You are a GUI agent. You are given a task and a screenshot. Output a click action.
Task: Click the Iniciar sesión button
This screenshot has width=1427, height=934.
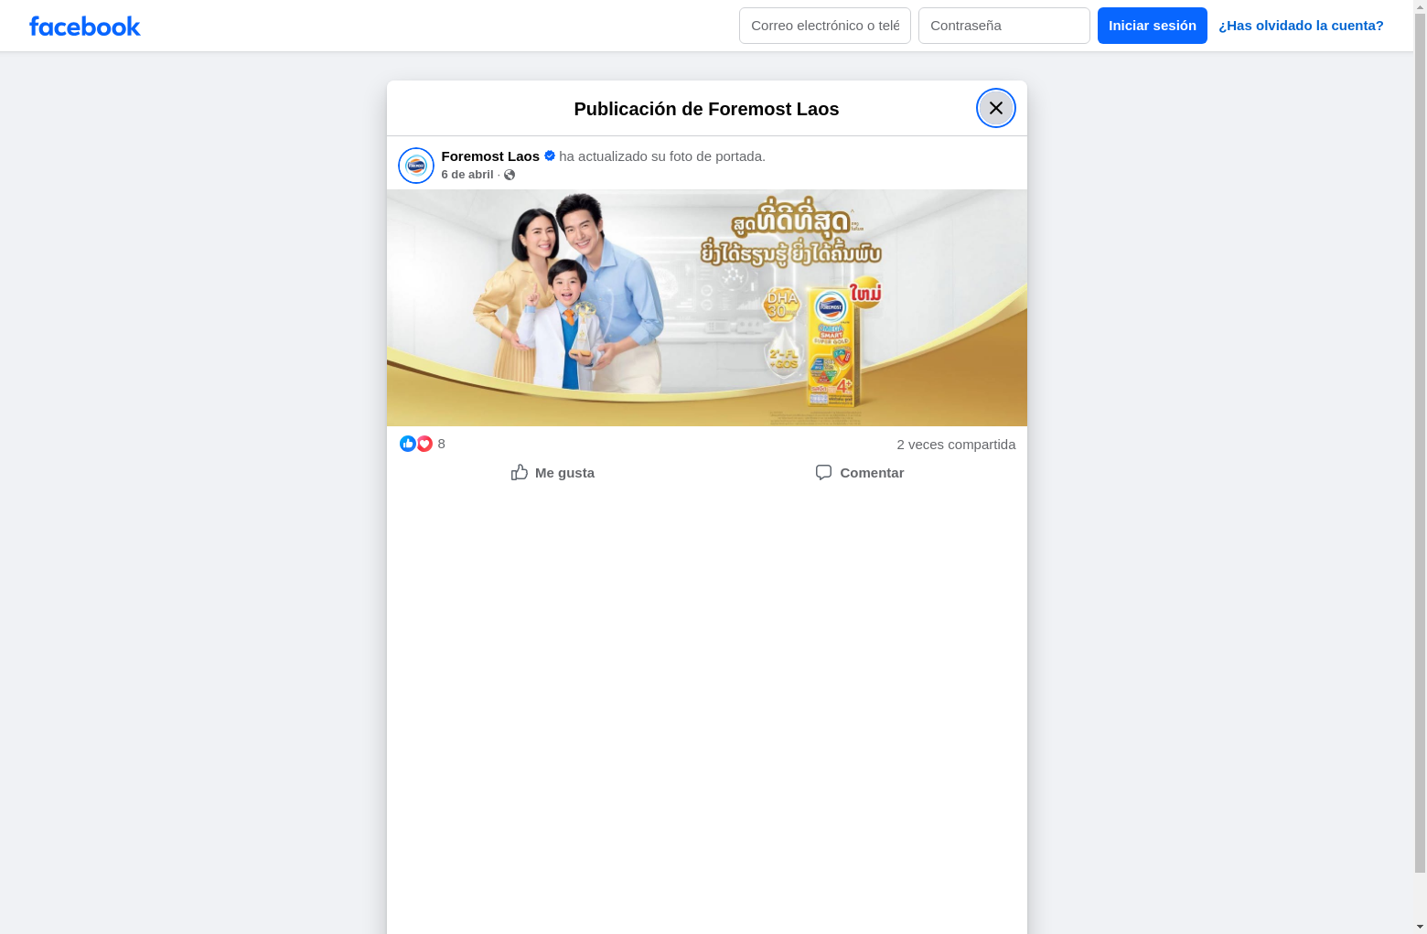click(1153, 26)
